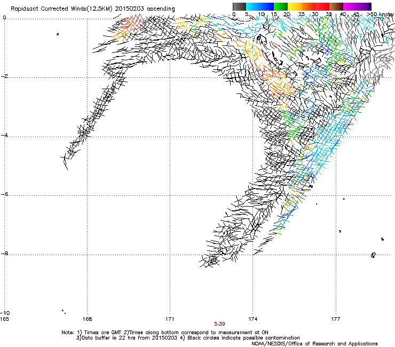Click the purple '5:39' time stamp

pos(220,324)
